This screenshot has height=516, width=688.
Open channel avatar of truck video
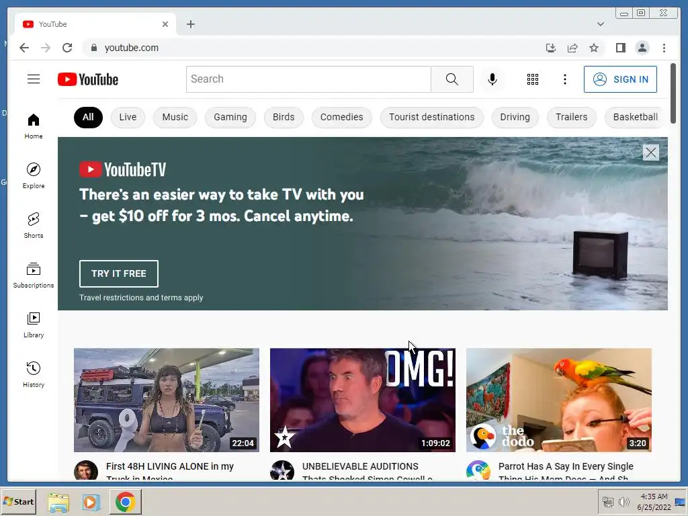click(85, 470)
